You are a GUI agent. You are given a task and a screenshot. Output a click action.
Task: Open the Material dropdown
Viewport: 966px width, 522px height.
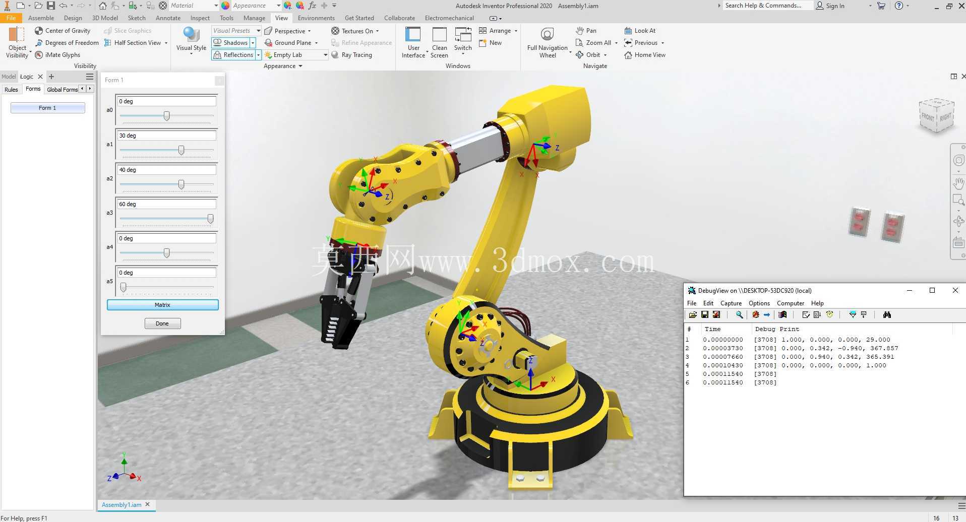[216, 6]
